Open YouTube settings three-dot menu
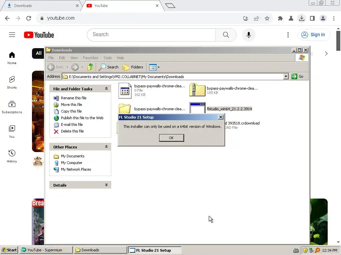341x255 pixels. tap(288, 35)
